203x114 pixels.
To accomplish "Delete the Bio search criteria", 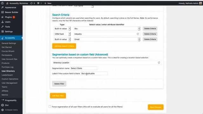I will click(x=150, y=28).
